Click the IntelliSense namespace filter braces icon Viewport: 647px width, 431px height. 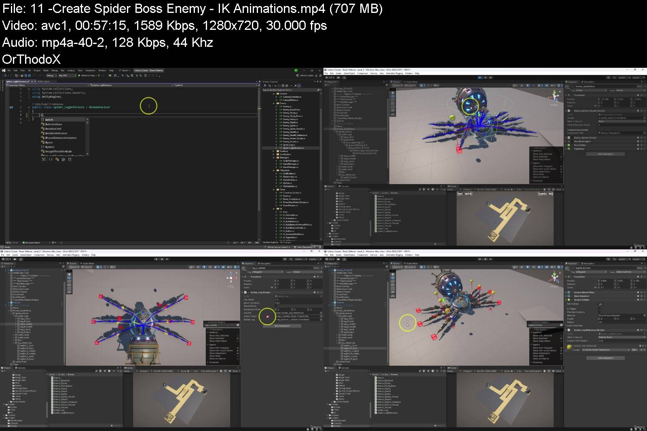click(51, 159)
